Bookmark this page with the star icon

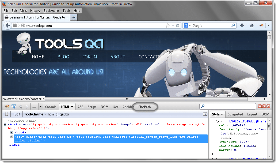pyautogui.click(x=168, y=26)
